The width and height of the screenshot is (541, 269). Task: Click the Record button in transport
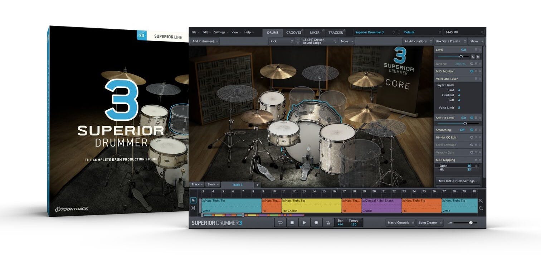pyautogui.click(x=316, y=222)
